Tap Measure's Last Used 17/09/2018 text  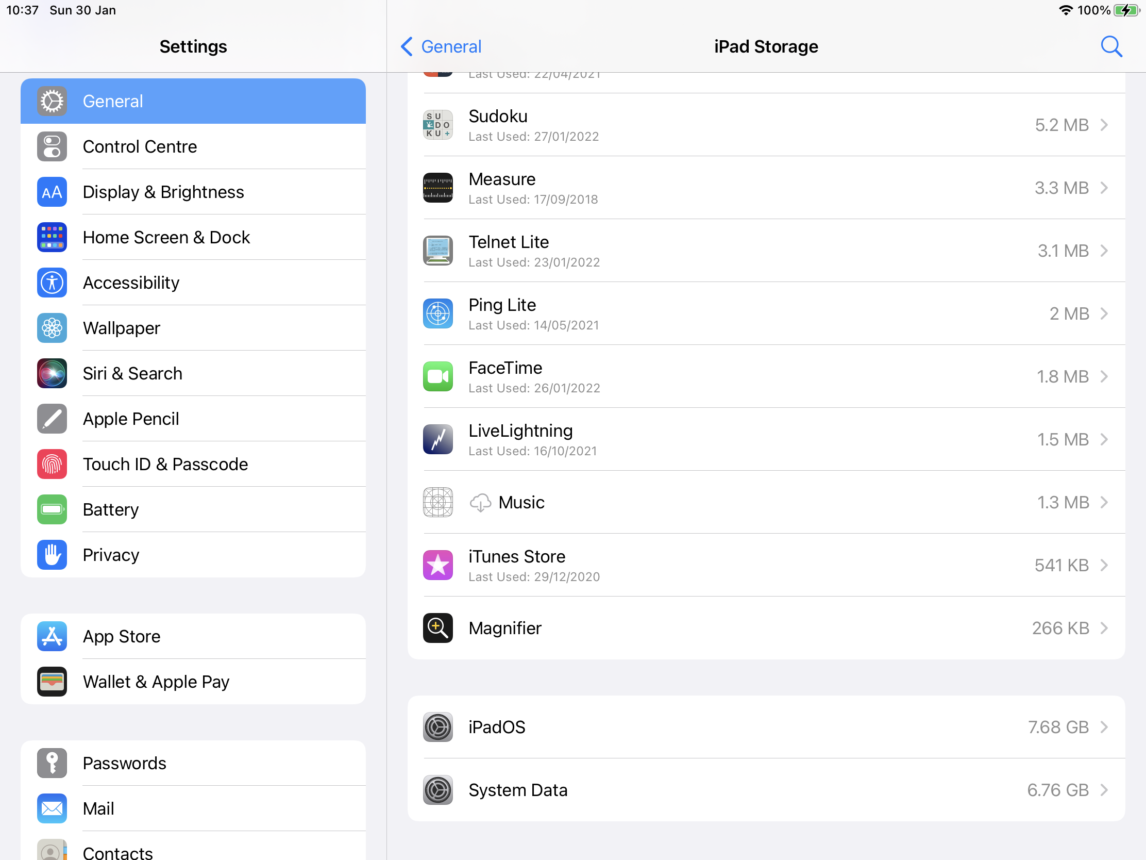pyautogui.click(x=533, y=200)
